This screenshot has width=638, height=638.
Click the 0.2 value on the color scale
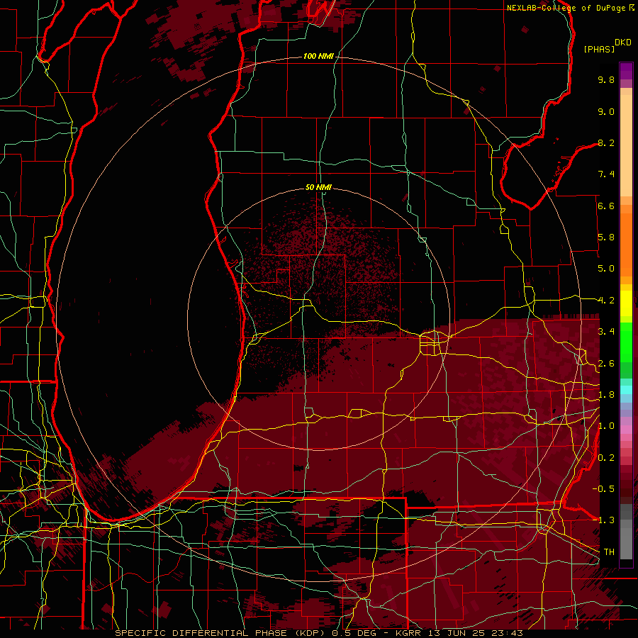[606, 458]
